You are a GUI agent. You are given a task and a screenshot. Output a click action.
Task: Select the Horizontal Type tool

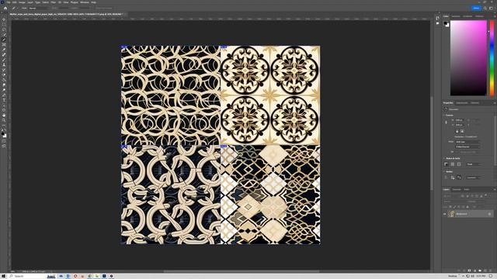tap(4, 100)
